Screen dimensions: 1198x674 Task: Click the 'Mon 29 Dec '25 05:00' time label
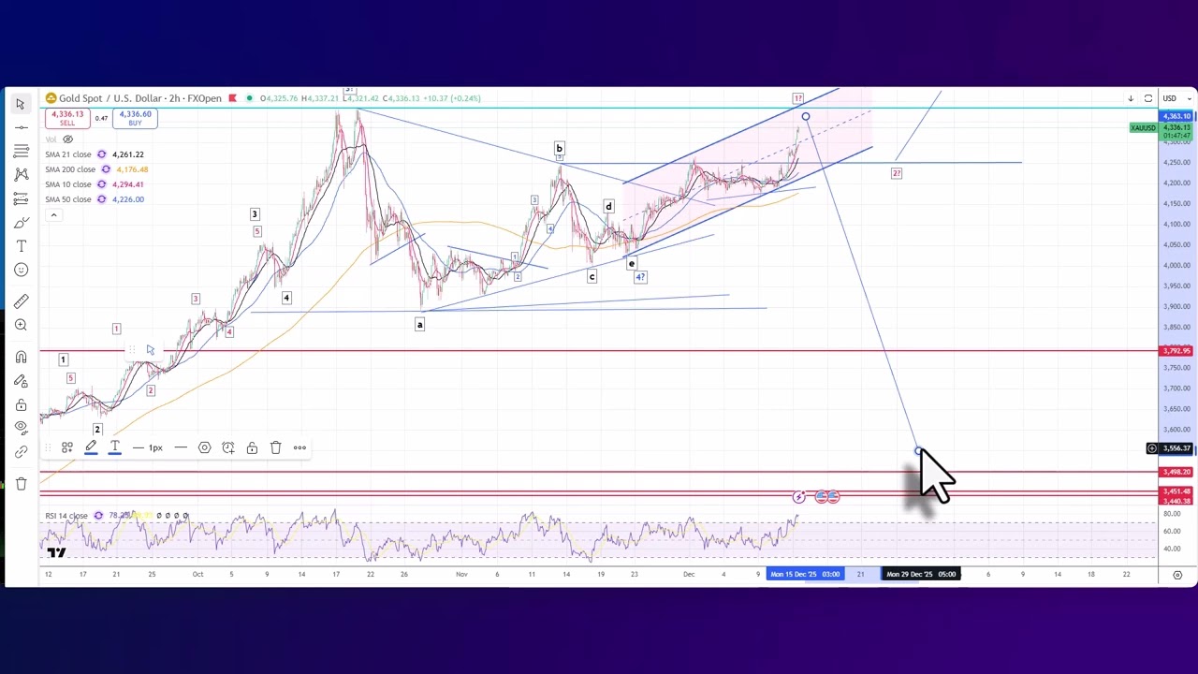tap(921, 574)
